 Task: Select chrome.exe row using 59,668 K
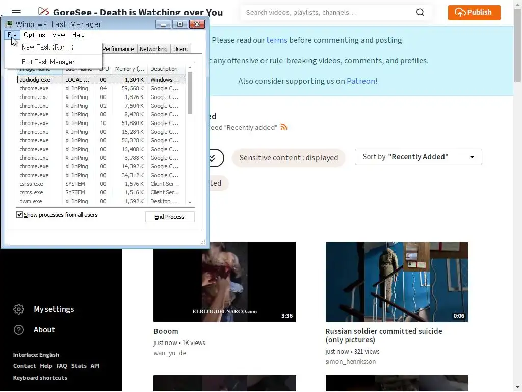101,88
